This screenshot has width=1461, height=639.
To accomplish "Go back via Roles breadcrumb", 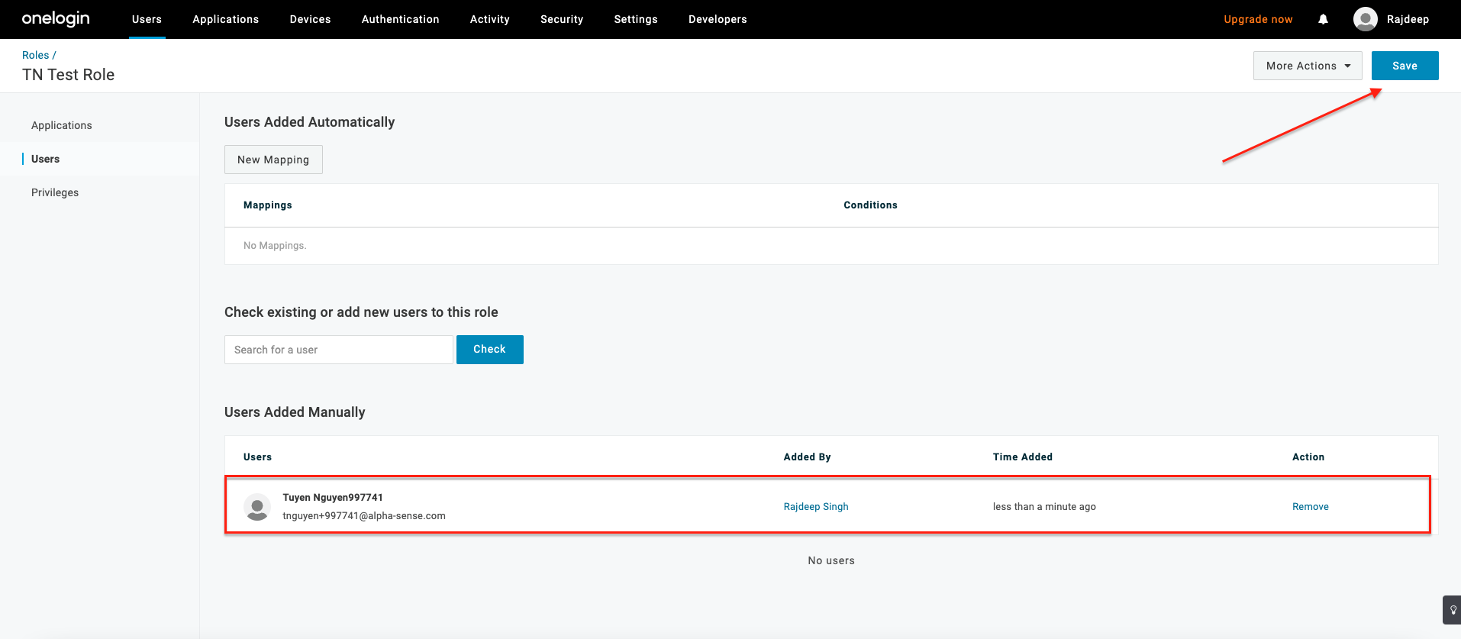I will pyautogui.click(x=35, y=55).
